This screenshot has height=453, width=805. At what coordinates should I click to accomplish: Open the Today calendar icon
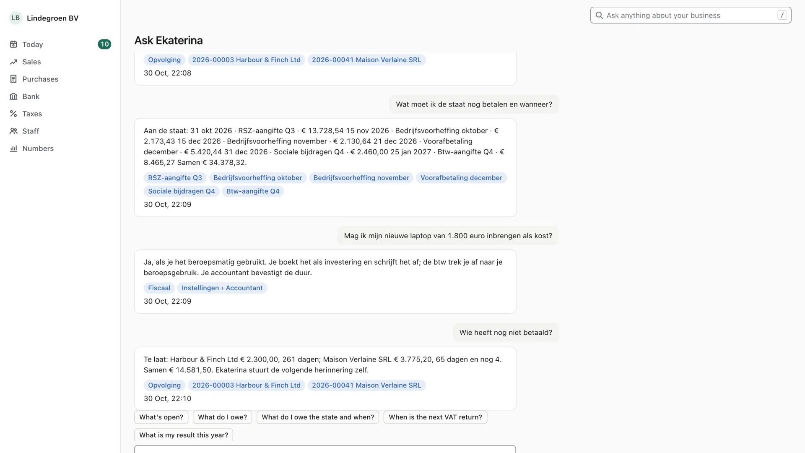pos(13,44)
